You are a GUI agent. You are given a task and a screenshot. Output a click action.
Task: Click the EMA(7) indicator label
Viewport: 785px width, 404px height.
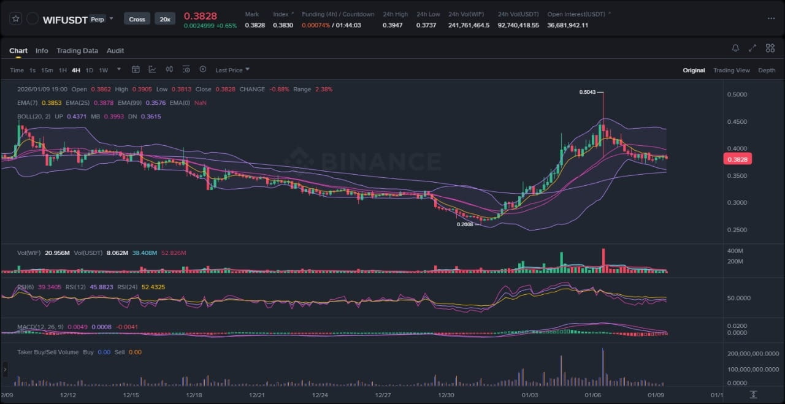(28, 102)
